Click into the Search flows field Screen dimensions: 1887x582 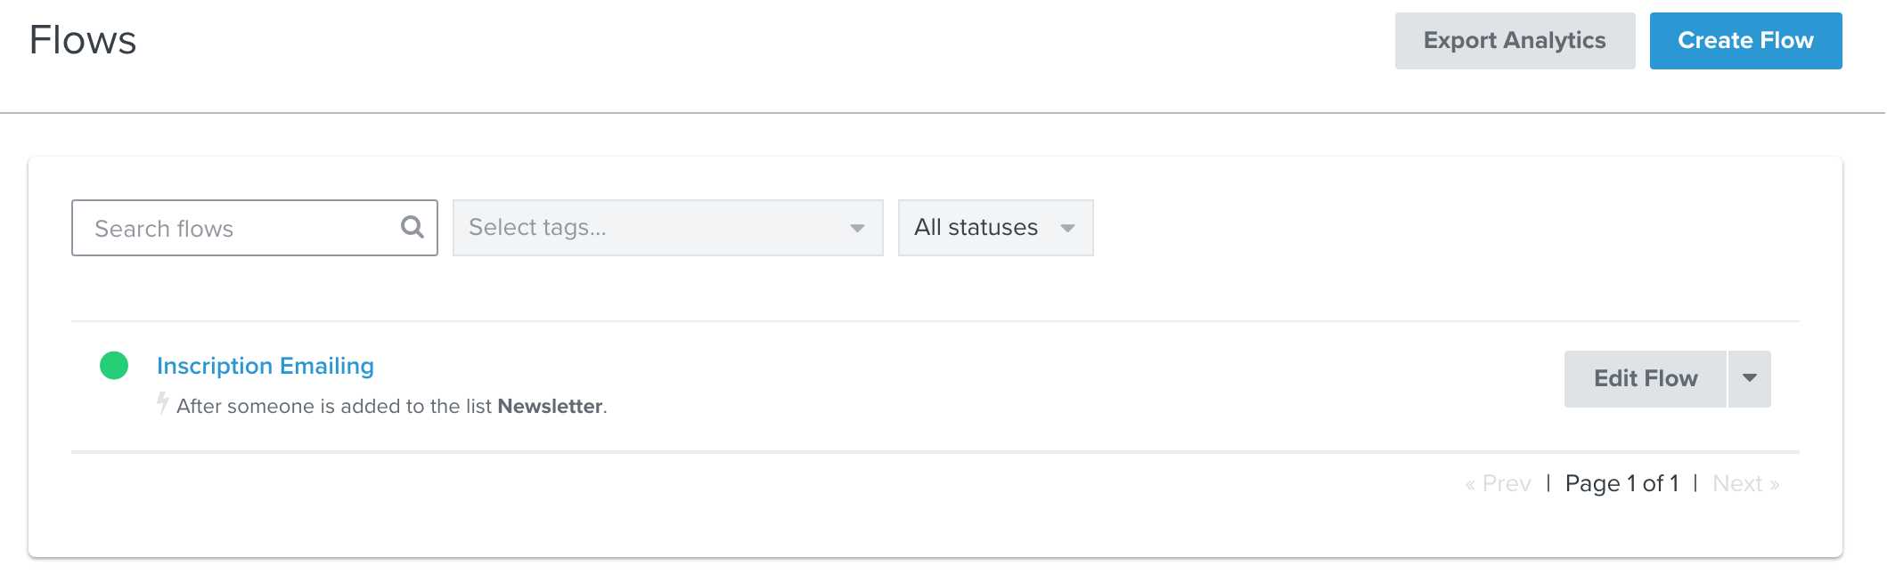coord(255,228)
